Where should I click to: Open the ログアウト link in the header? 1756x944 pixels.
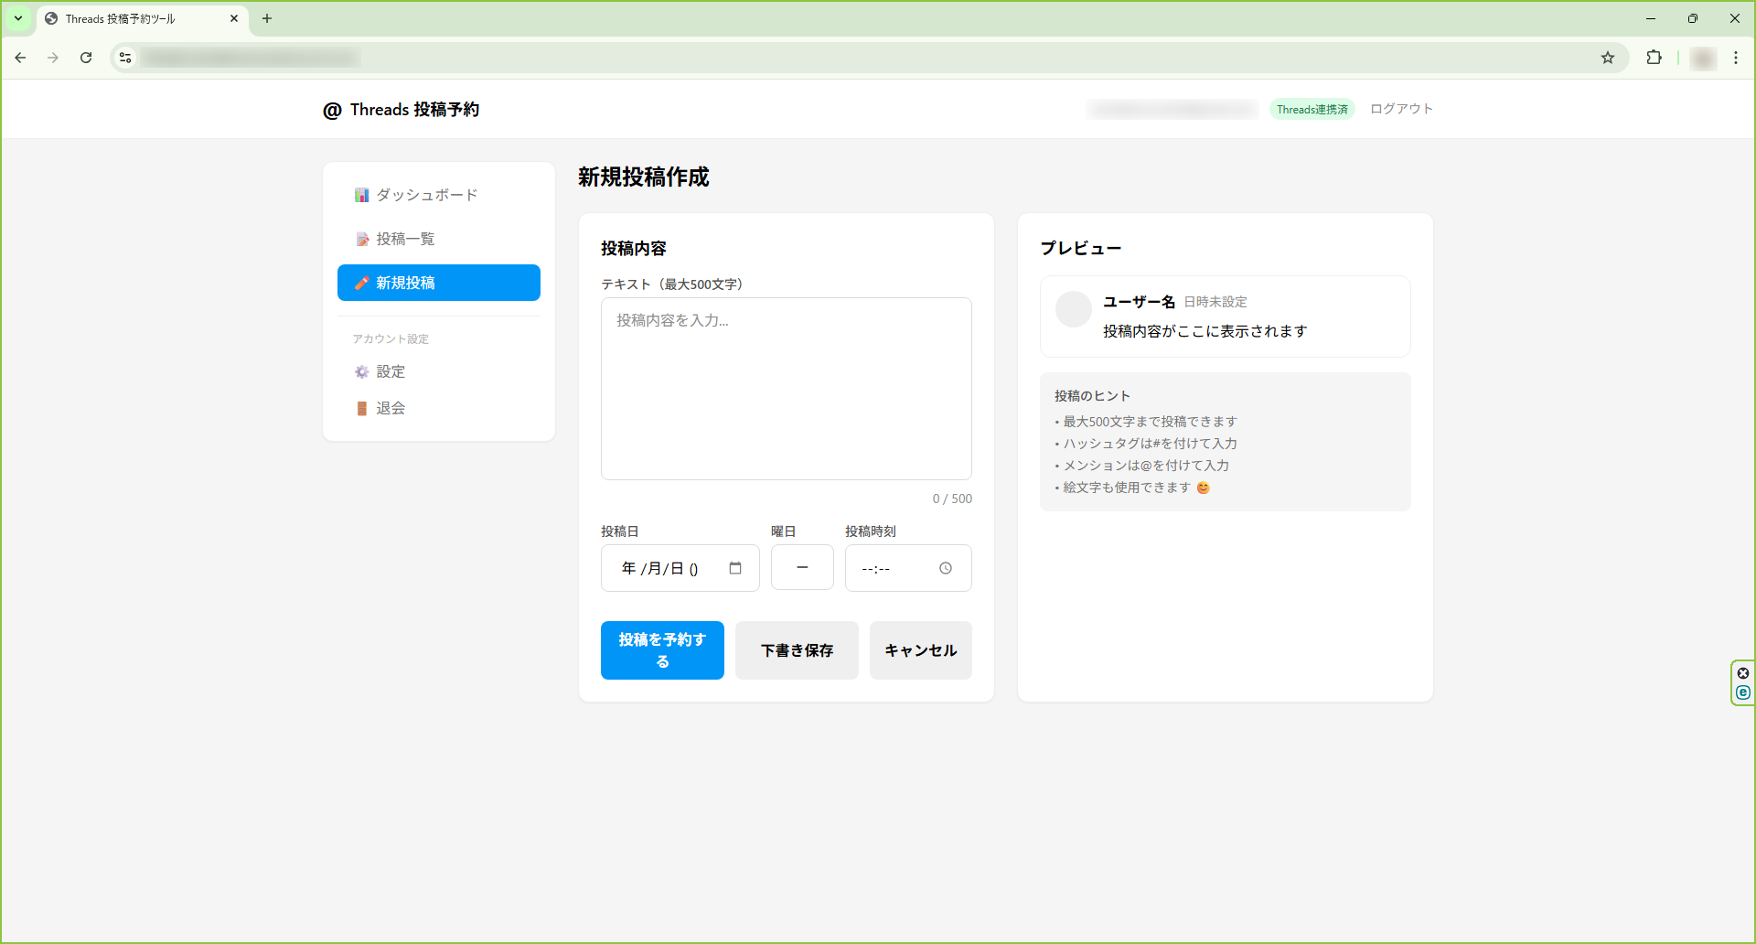point(1400,108)
